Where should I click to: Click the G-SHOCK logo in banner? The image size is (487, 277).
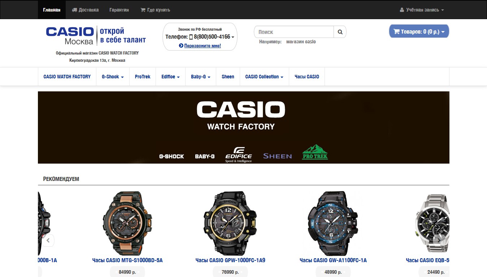(171, 156)
